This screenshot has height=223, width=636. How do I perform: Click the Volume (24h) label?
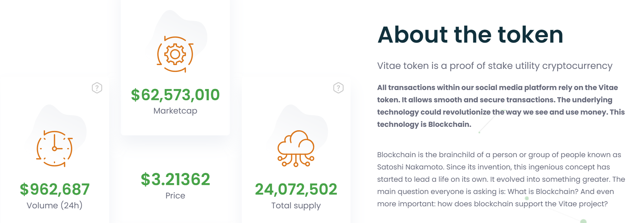55,206
